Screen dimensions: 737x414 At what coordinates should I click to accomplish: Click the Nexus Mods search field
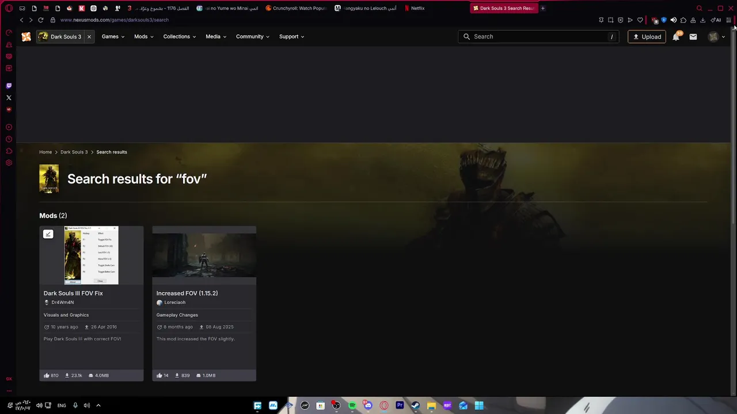[x=538, y=37]
